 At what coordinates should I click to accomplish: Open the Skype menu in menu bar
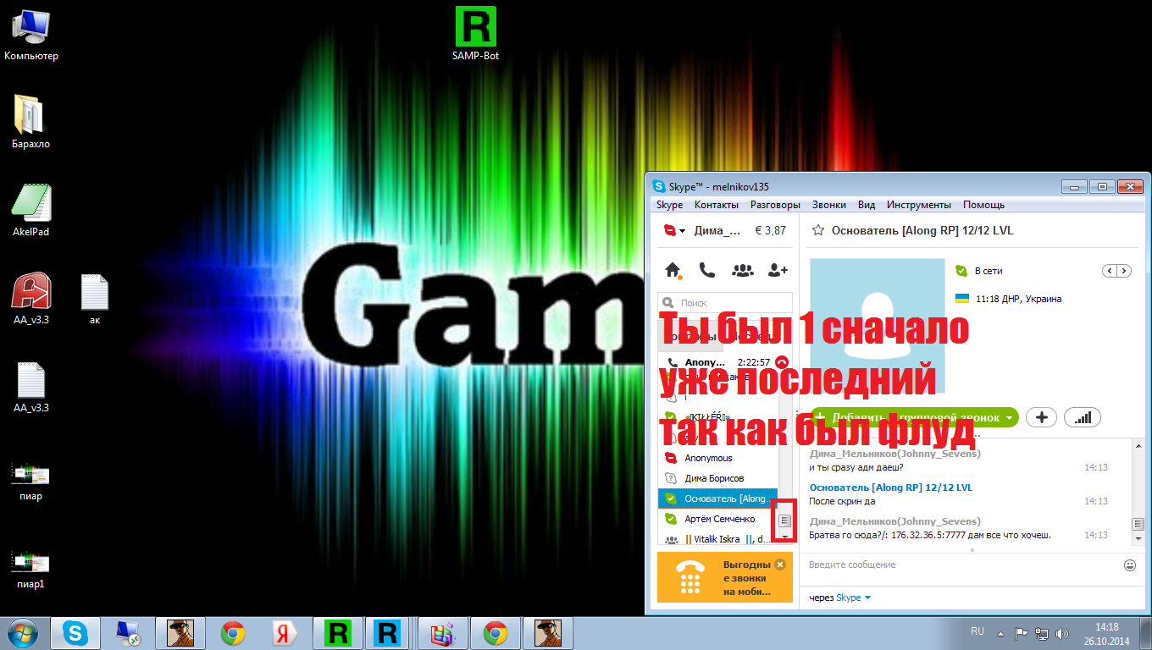coord(669,205)
